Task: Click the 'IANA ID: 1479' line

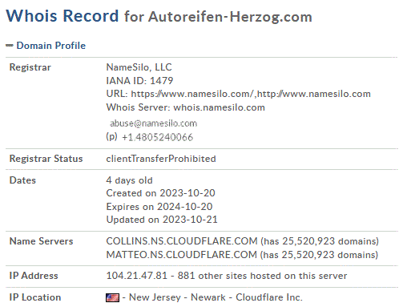Action: tap(139, 80)
